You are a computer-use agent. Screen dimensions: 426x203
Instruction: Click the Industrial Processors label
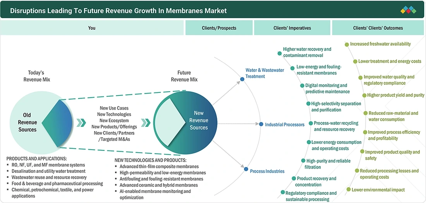285,125
